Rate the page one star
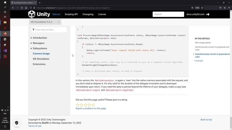This screenshot has height=130, width=232. click(x=78, y=105)
